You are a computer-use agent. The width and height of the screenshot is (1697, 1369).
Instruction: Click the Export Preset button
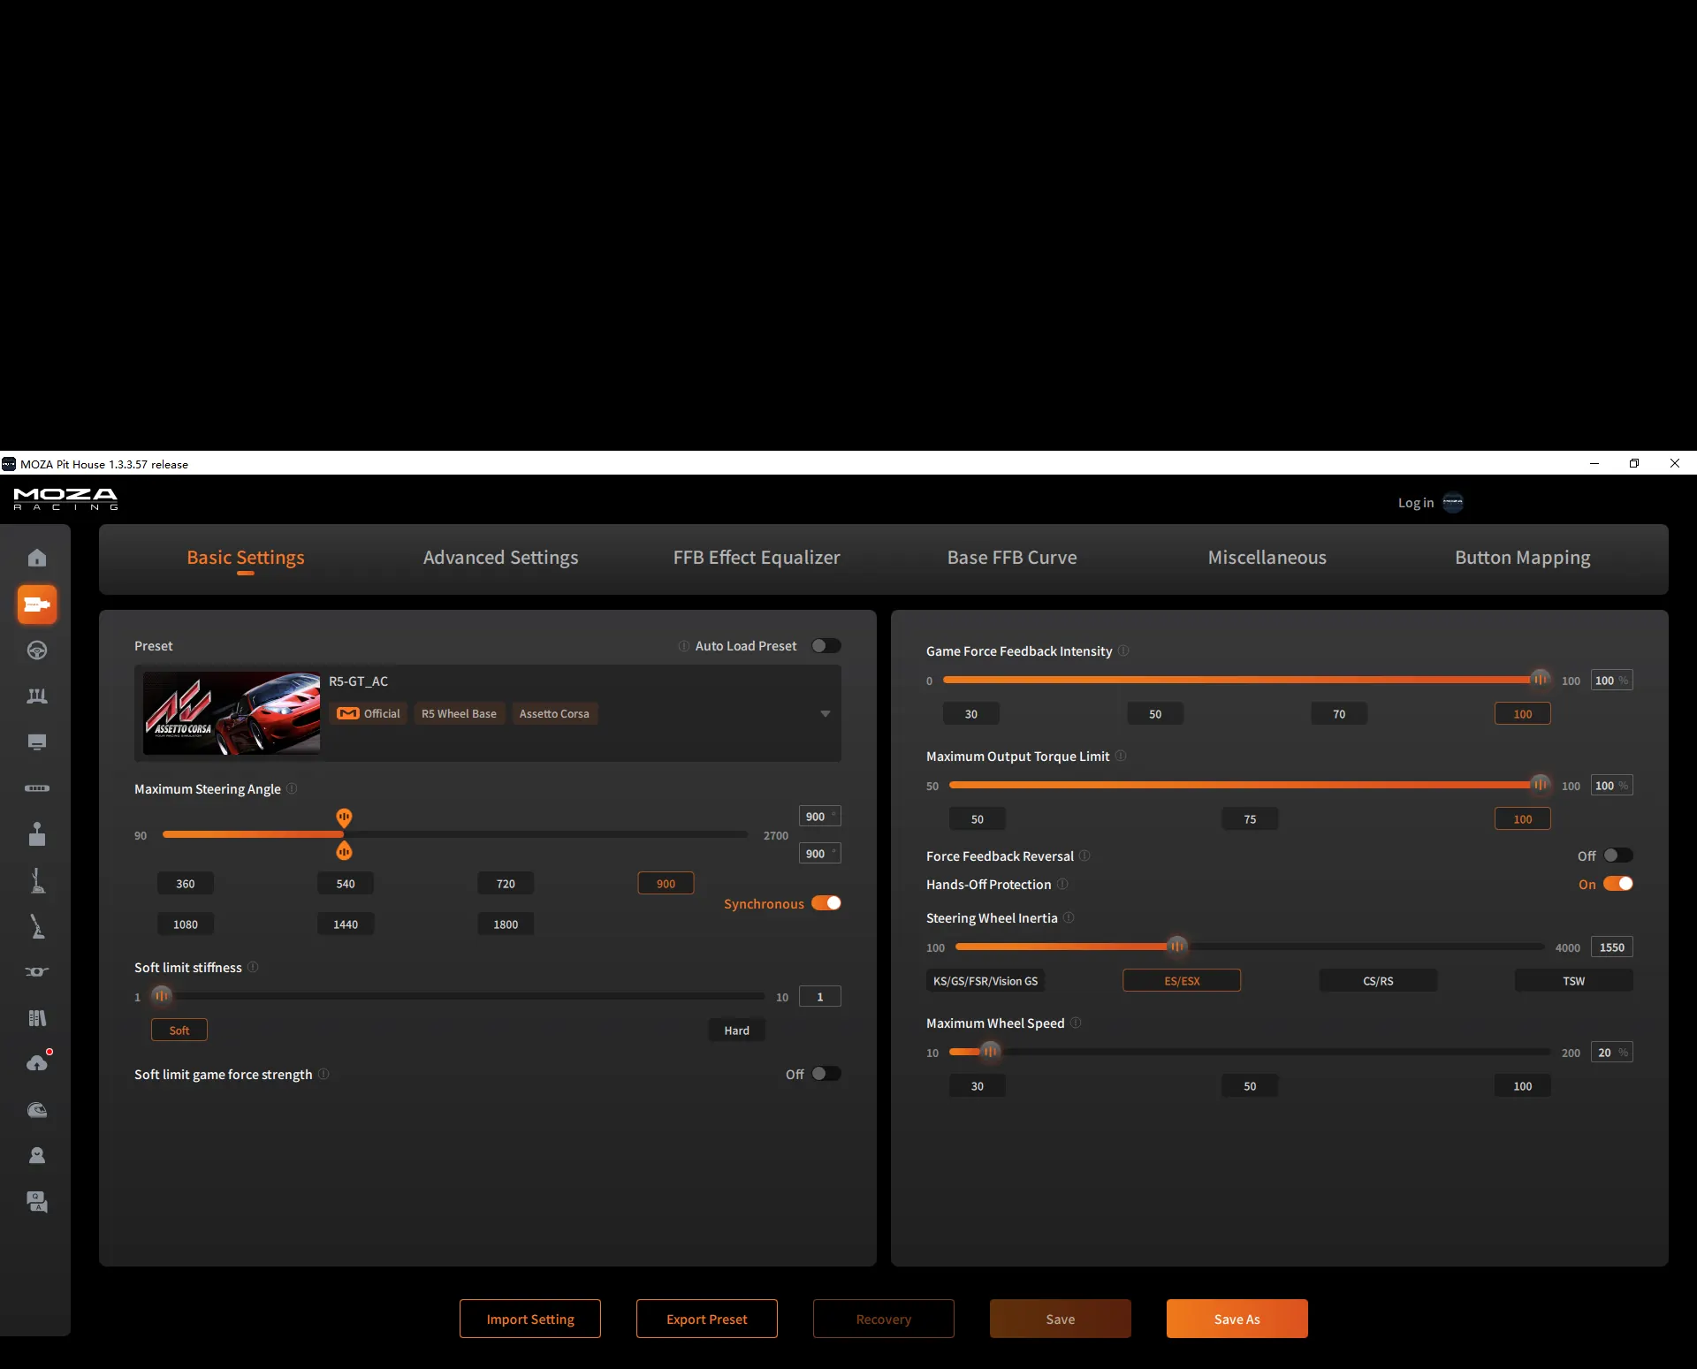coord(707,1319)
